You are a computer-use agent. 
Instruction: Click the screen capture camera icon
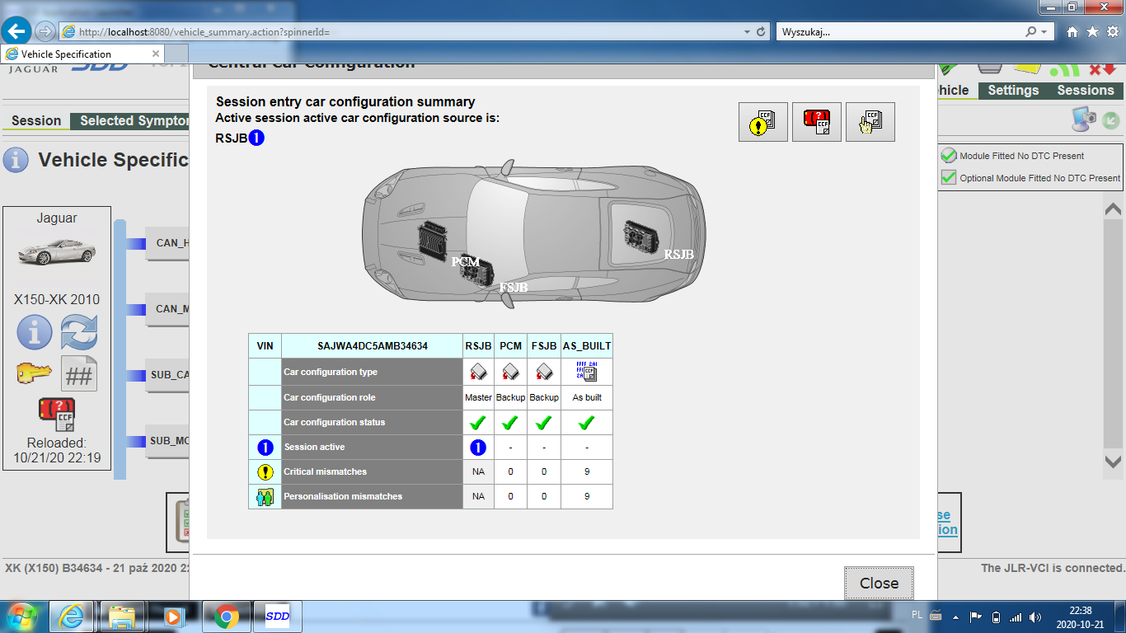pos(1083,120)
